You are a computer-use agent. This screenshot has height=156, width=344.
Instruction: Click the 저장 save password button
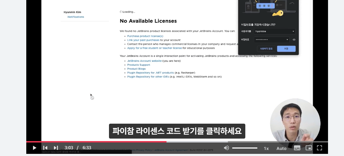(286, 49)
